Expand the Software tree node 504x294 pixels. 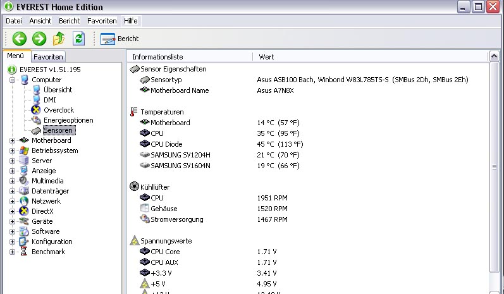click(12, 231)
